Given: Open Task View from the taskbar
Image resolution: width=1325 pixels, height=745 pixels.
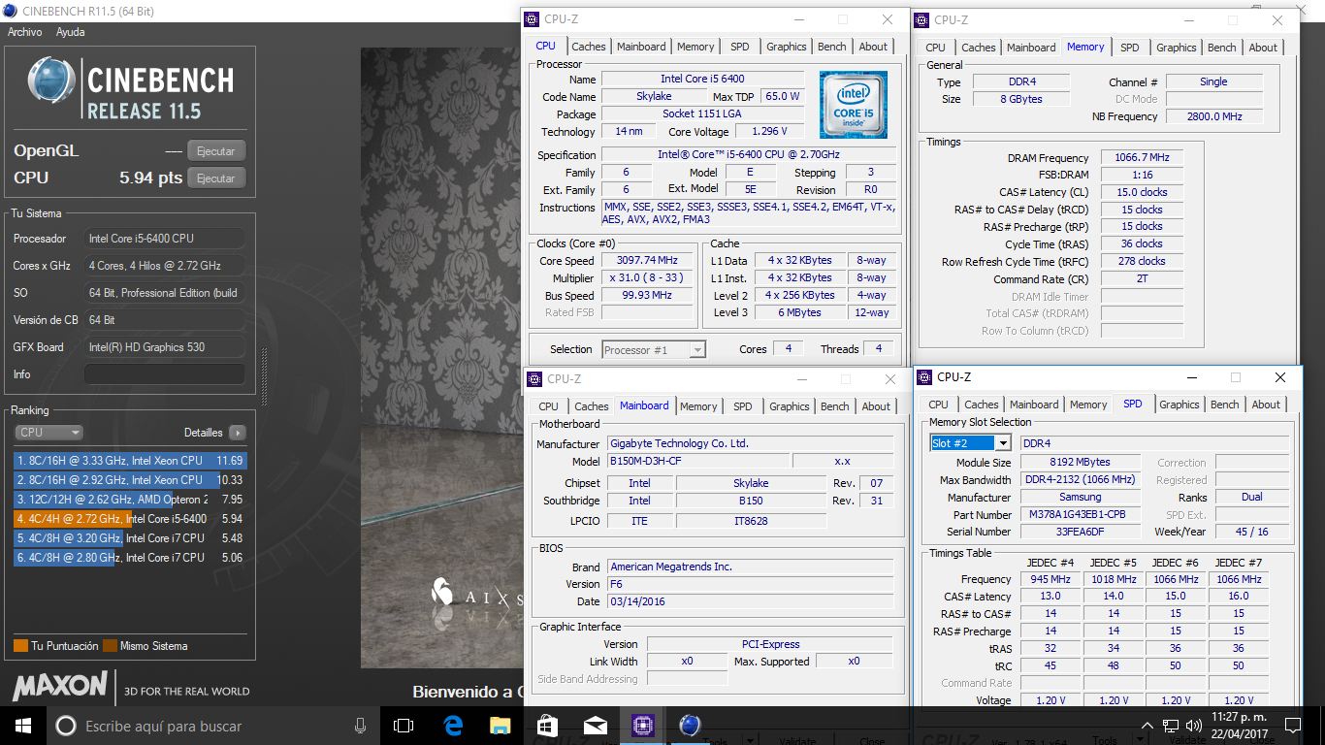Looking at the screenshot, I should coord(404,726).
